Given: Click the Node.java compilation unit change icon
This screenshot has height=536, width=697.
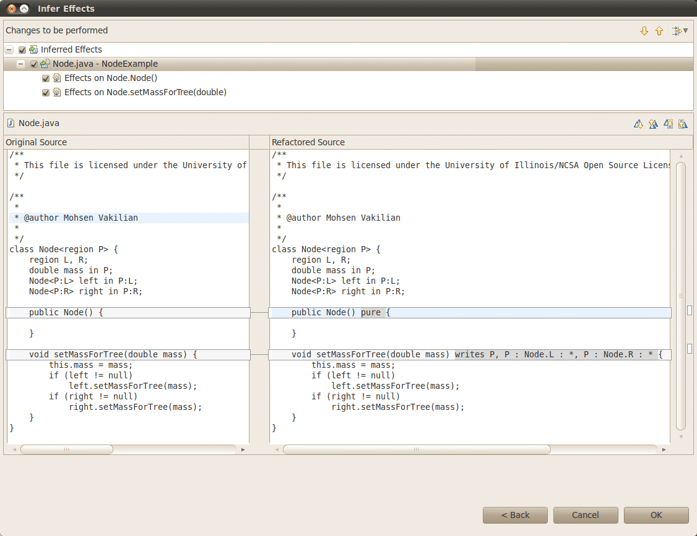Looking at the screenshot, I should click(x=45, y=64).
